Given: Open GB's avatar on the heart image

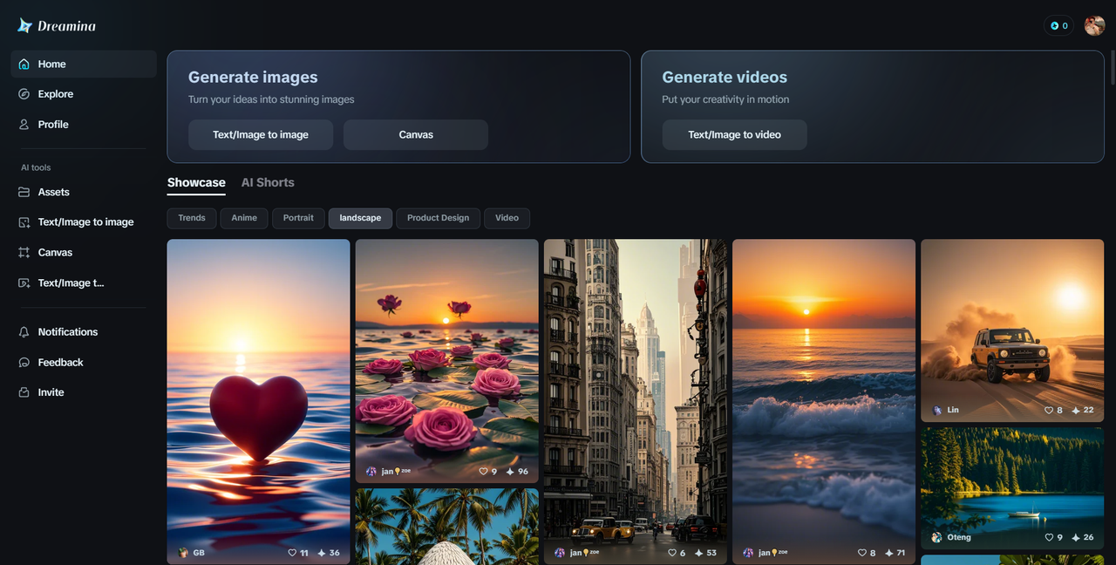Looking at the screenshot, I should [183, 553].
